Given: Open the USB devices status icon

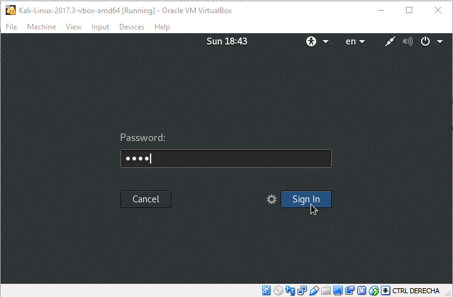Looking at the screenshot, I should coord(314,291).
